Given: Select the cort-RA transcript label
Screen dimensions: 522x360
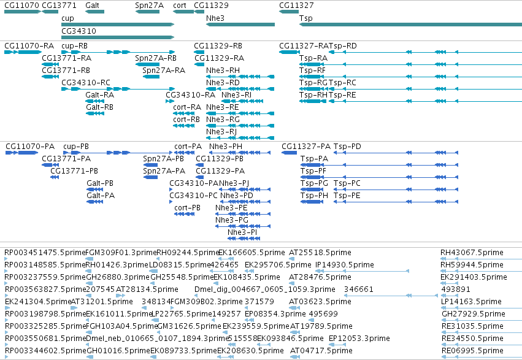Looking at the screenshot, I should (187, 107).
